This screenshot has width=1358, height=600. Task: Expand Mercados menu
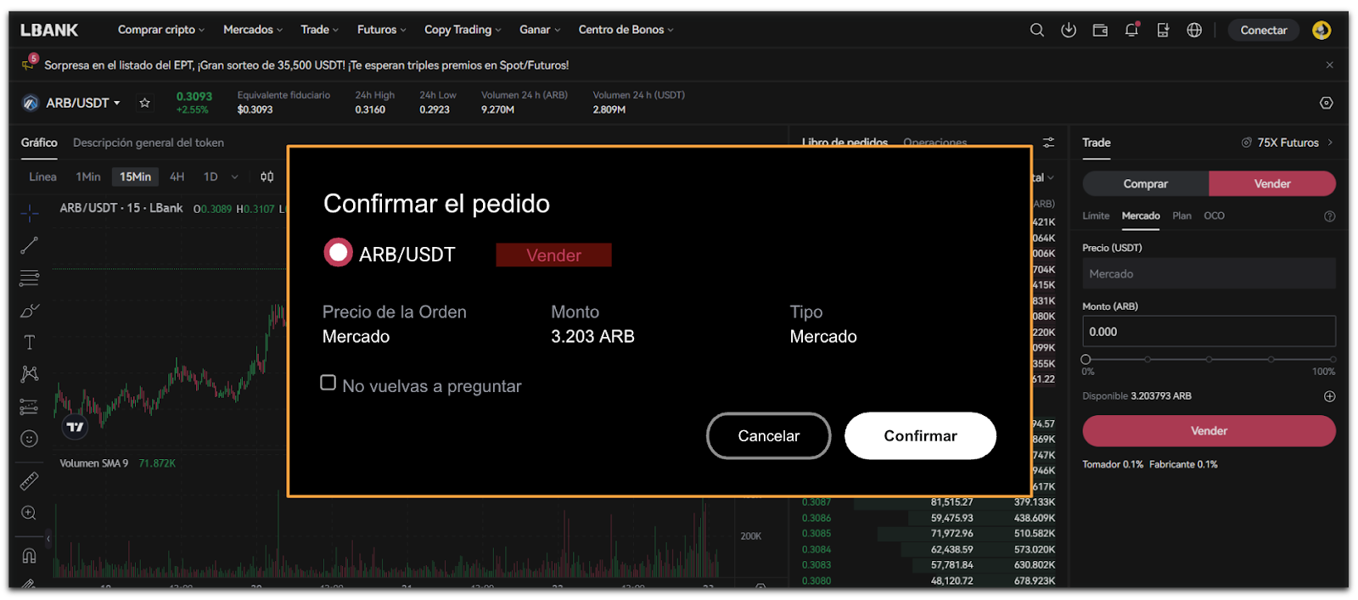click(x=253, y=30)
